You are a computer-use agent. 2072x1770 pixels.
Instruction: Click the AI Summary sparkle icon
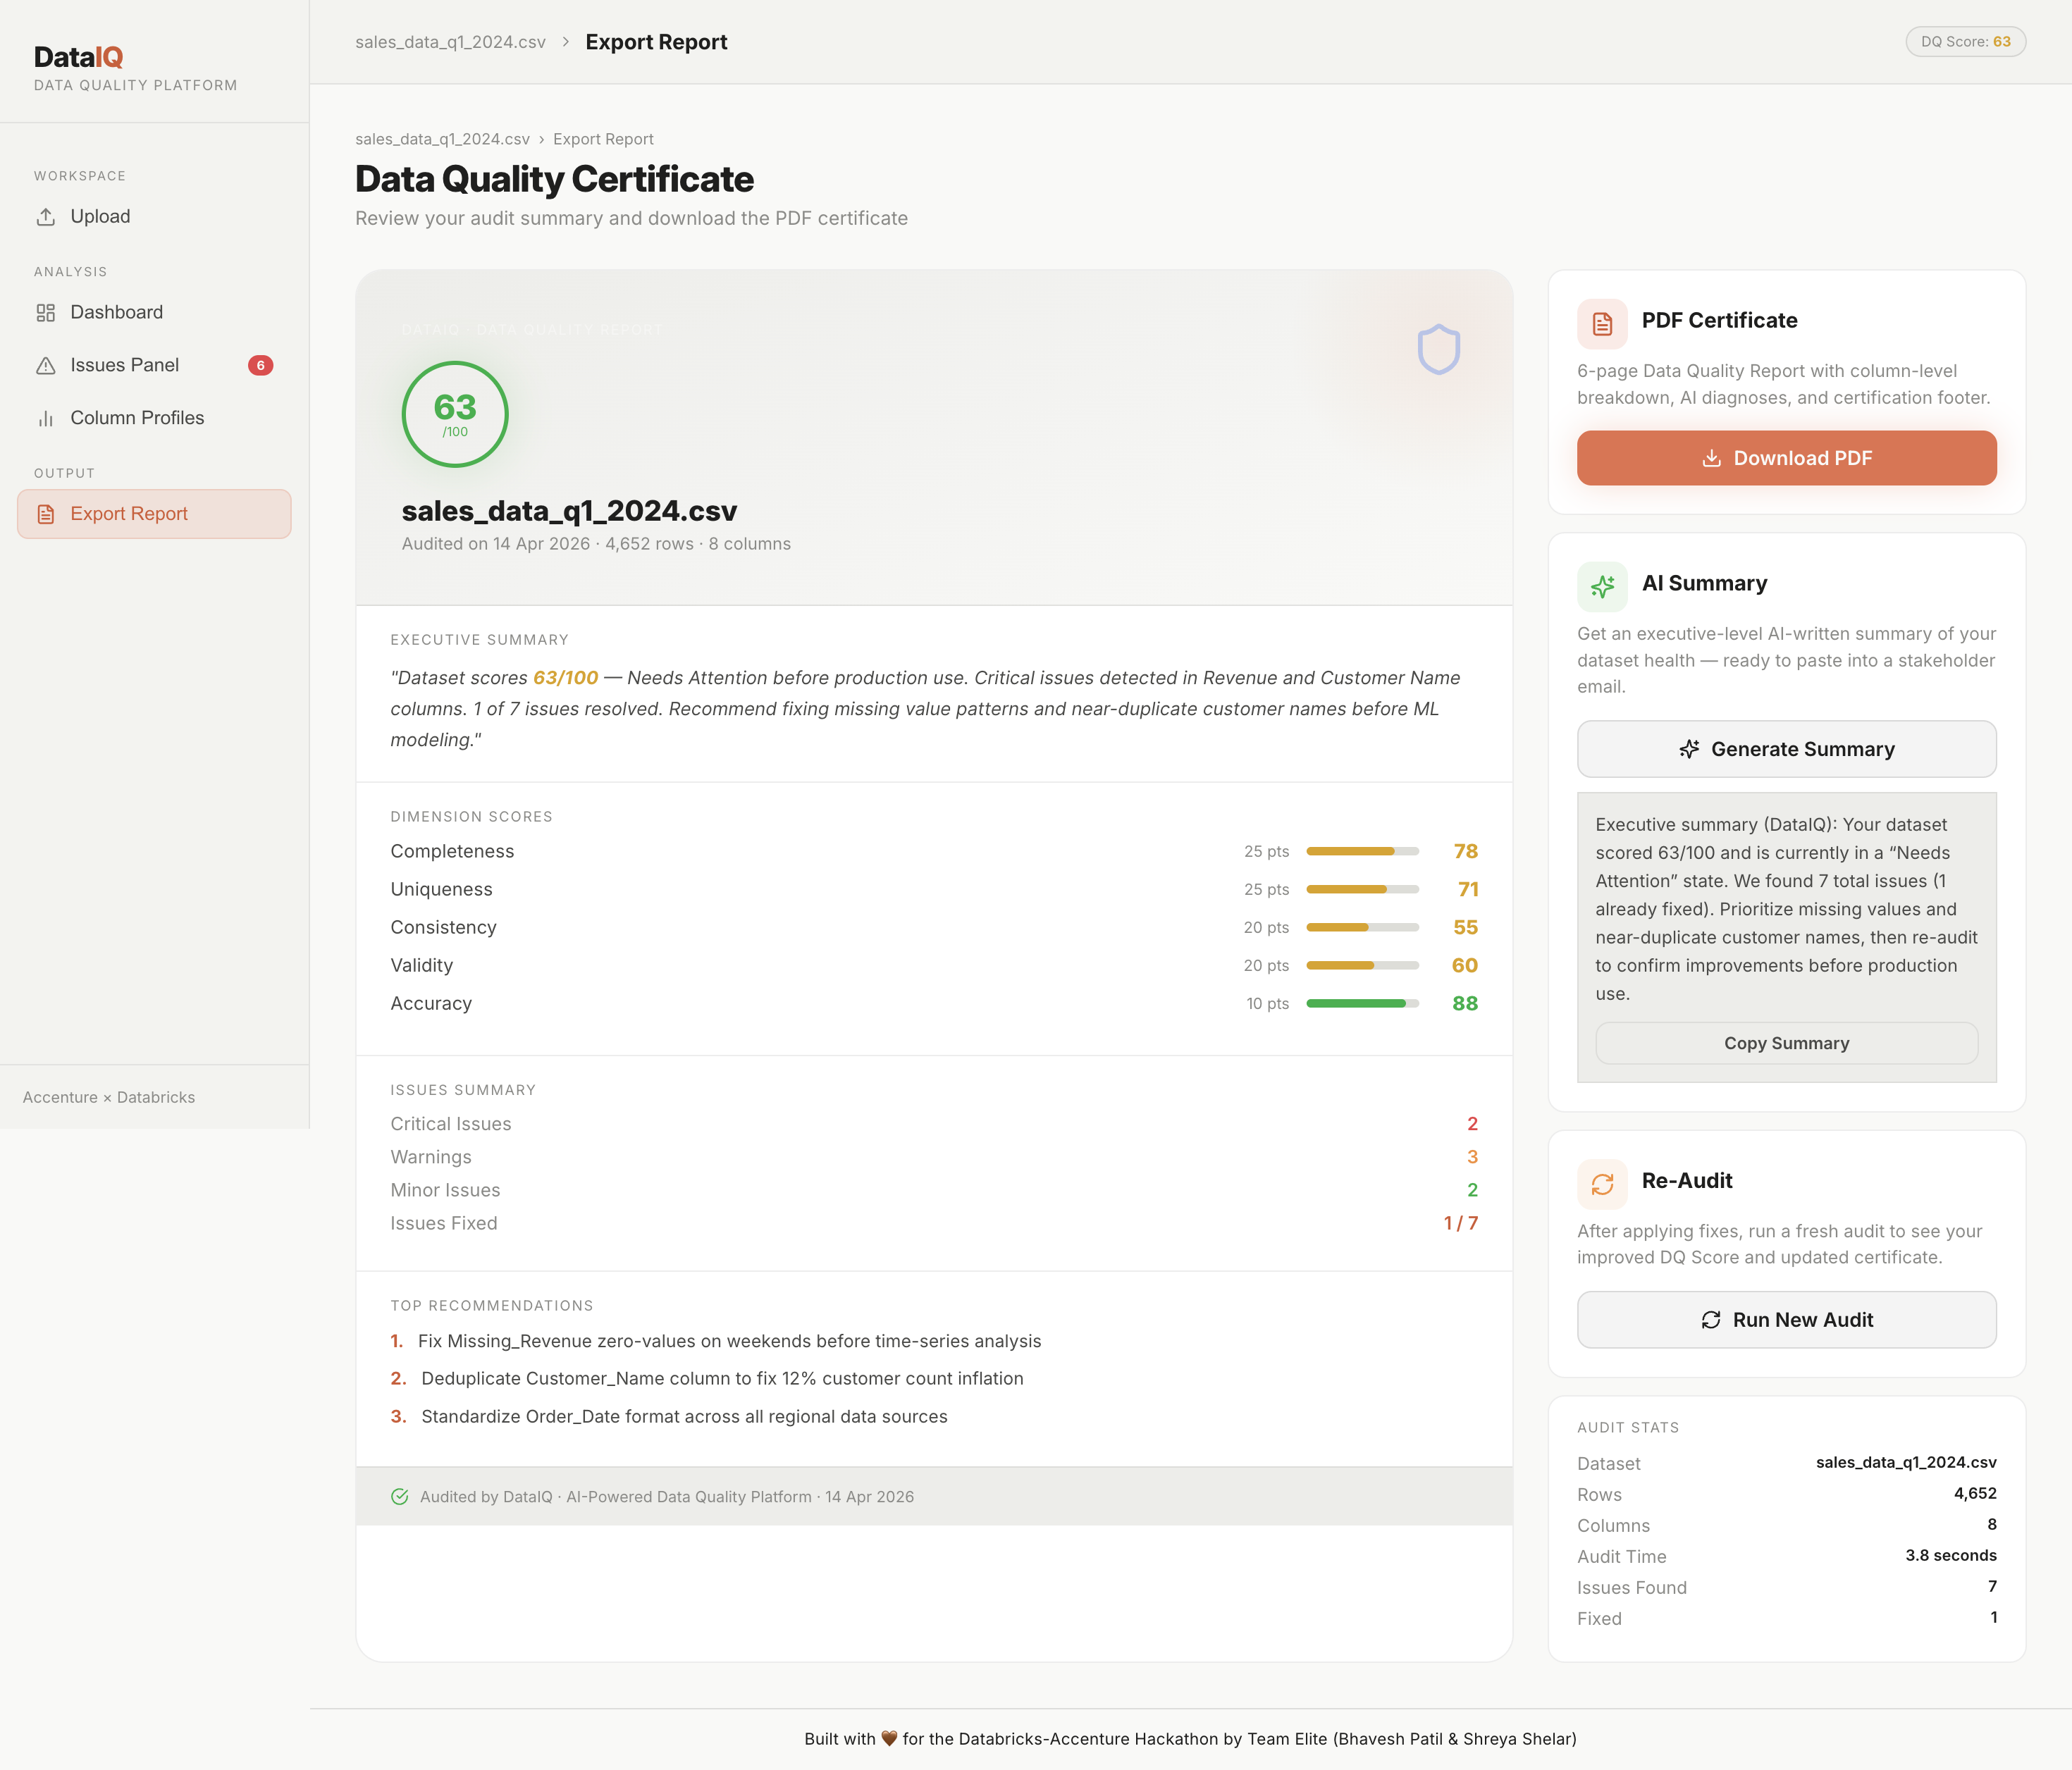coord(1602,586)
